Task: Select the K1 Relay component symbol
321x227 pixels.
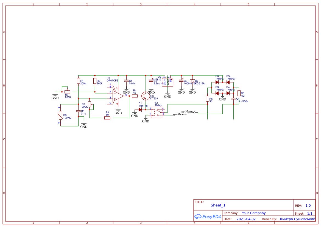Action: (x=157, y=112)
